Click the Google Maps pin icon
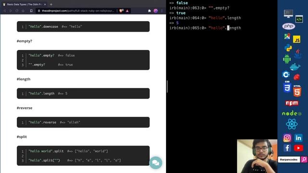This screenshot has width=308, height=173. point(287,37)
